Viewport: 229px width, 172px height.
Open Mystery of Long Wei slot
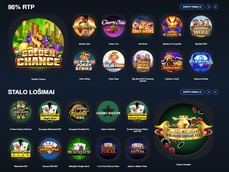pyautogui.click(x=172, y=26)
